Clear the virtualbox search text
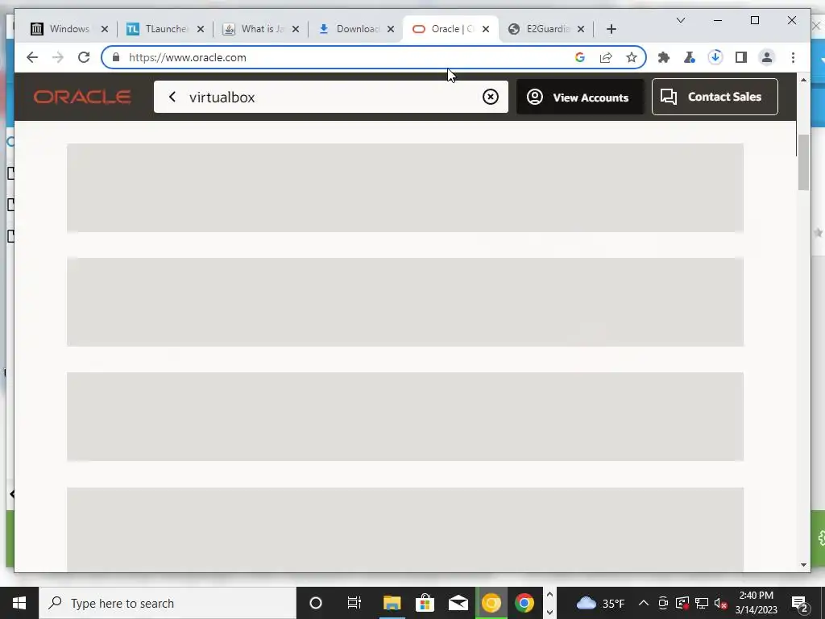Screen dimensions: 825x619 coord(491,97)
